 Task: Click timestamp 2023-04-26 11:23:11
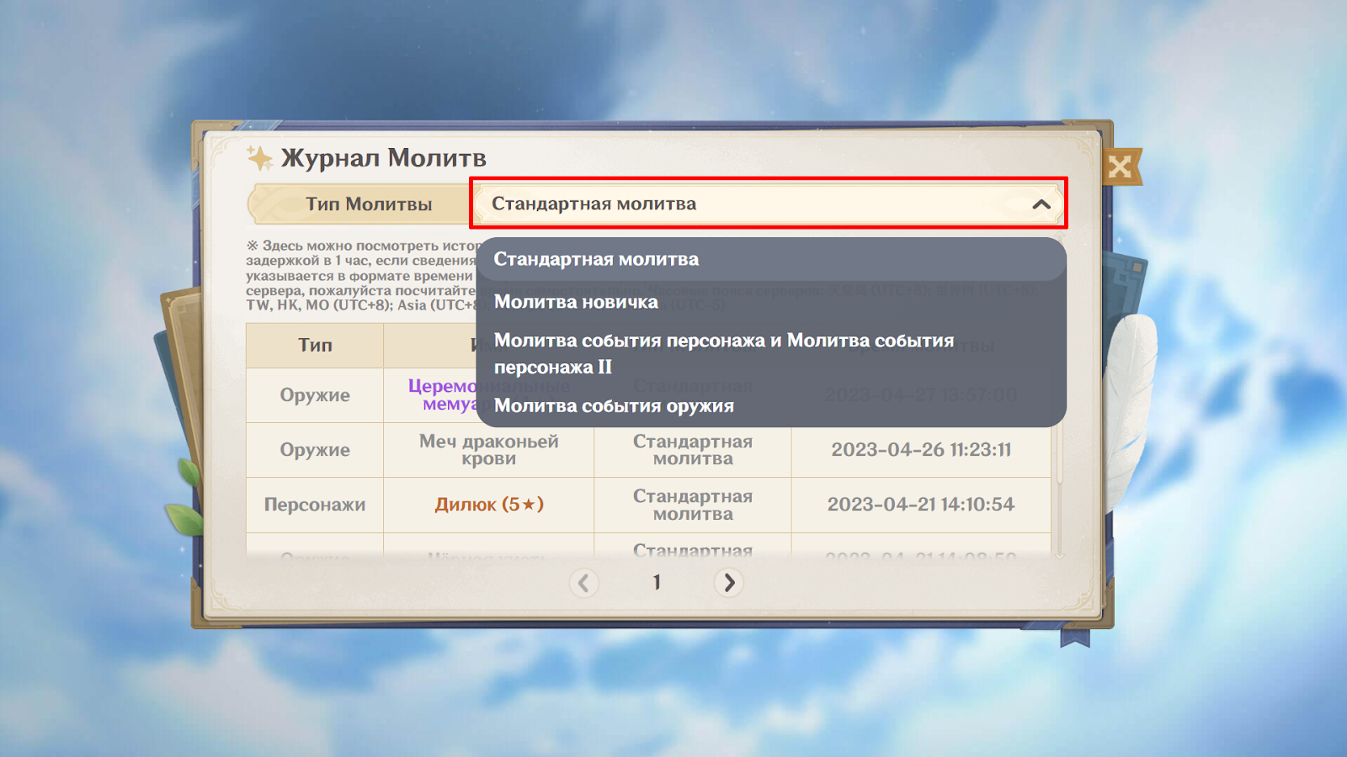point(921,450)
